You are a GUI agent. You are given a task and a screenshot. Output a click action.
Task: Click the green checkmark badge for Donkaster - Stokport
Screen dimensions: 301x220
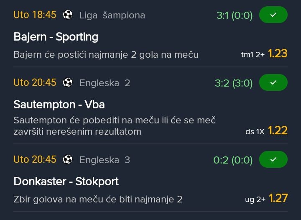coord(273,159)
